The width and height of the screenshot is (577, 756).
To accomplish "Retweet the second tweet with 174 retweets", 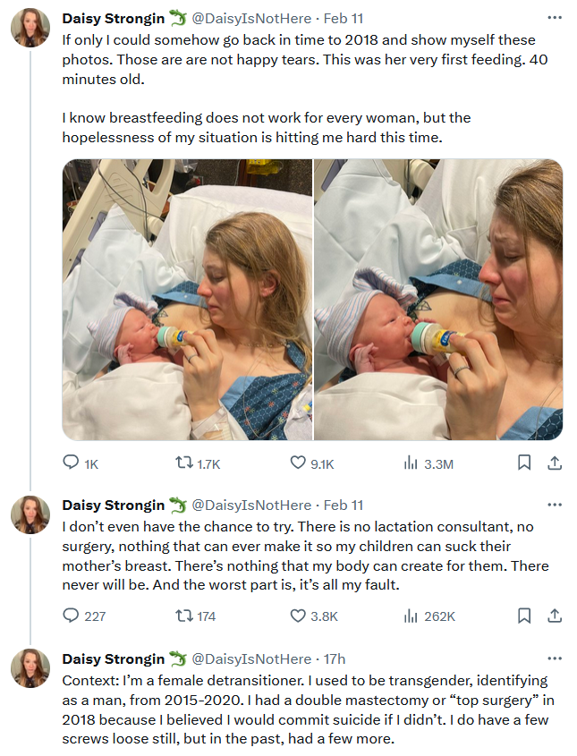I will coord(183,616).
